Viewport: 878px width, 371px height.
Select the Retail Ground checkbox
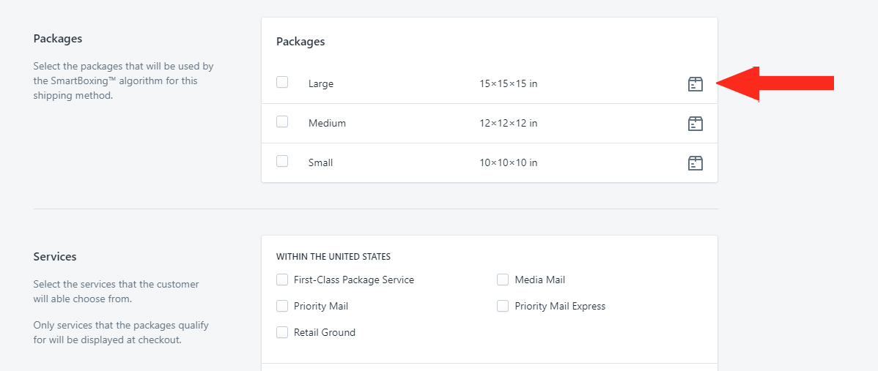click(282, 332)
